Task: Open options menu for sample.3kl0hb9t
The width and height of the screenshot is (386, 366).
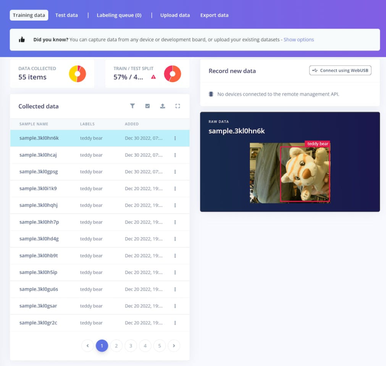Action: (175, 256)
